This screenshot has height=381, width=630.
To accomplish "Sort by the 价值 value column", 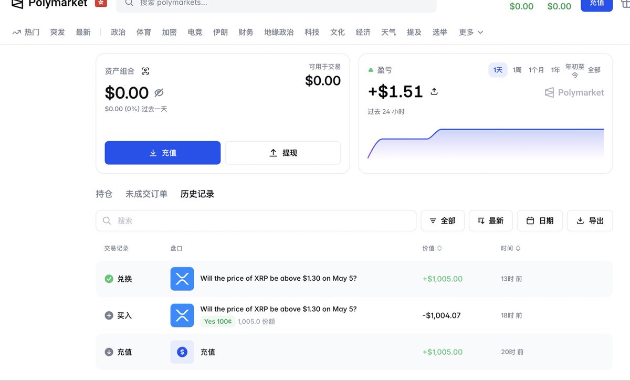I will (x=432, y=248).
